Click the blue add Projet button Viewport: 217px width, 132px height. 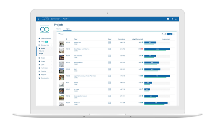click(x=169, y=34)
